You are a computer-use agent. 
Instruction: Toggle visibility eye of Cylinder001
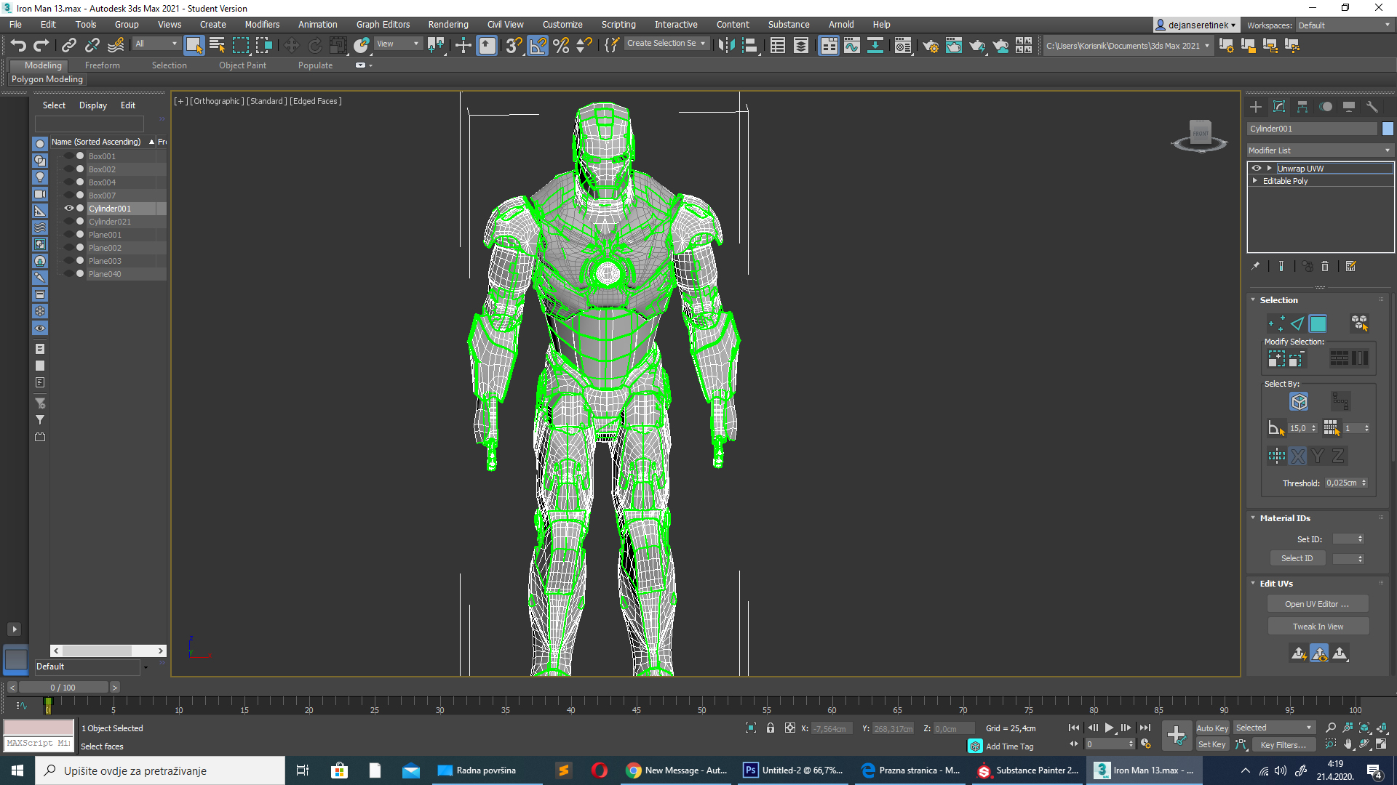[x=69, y=209]
